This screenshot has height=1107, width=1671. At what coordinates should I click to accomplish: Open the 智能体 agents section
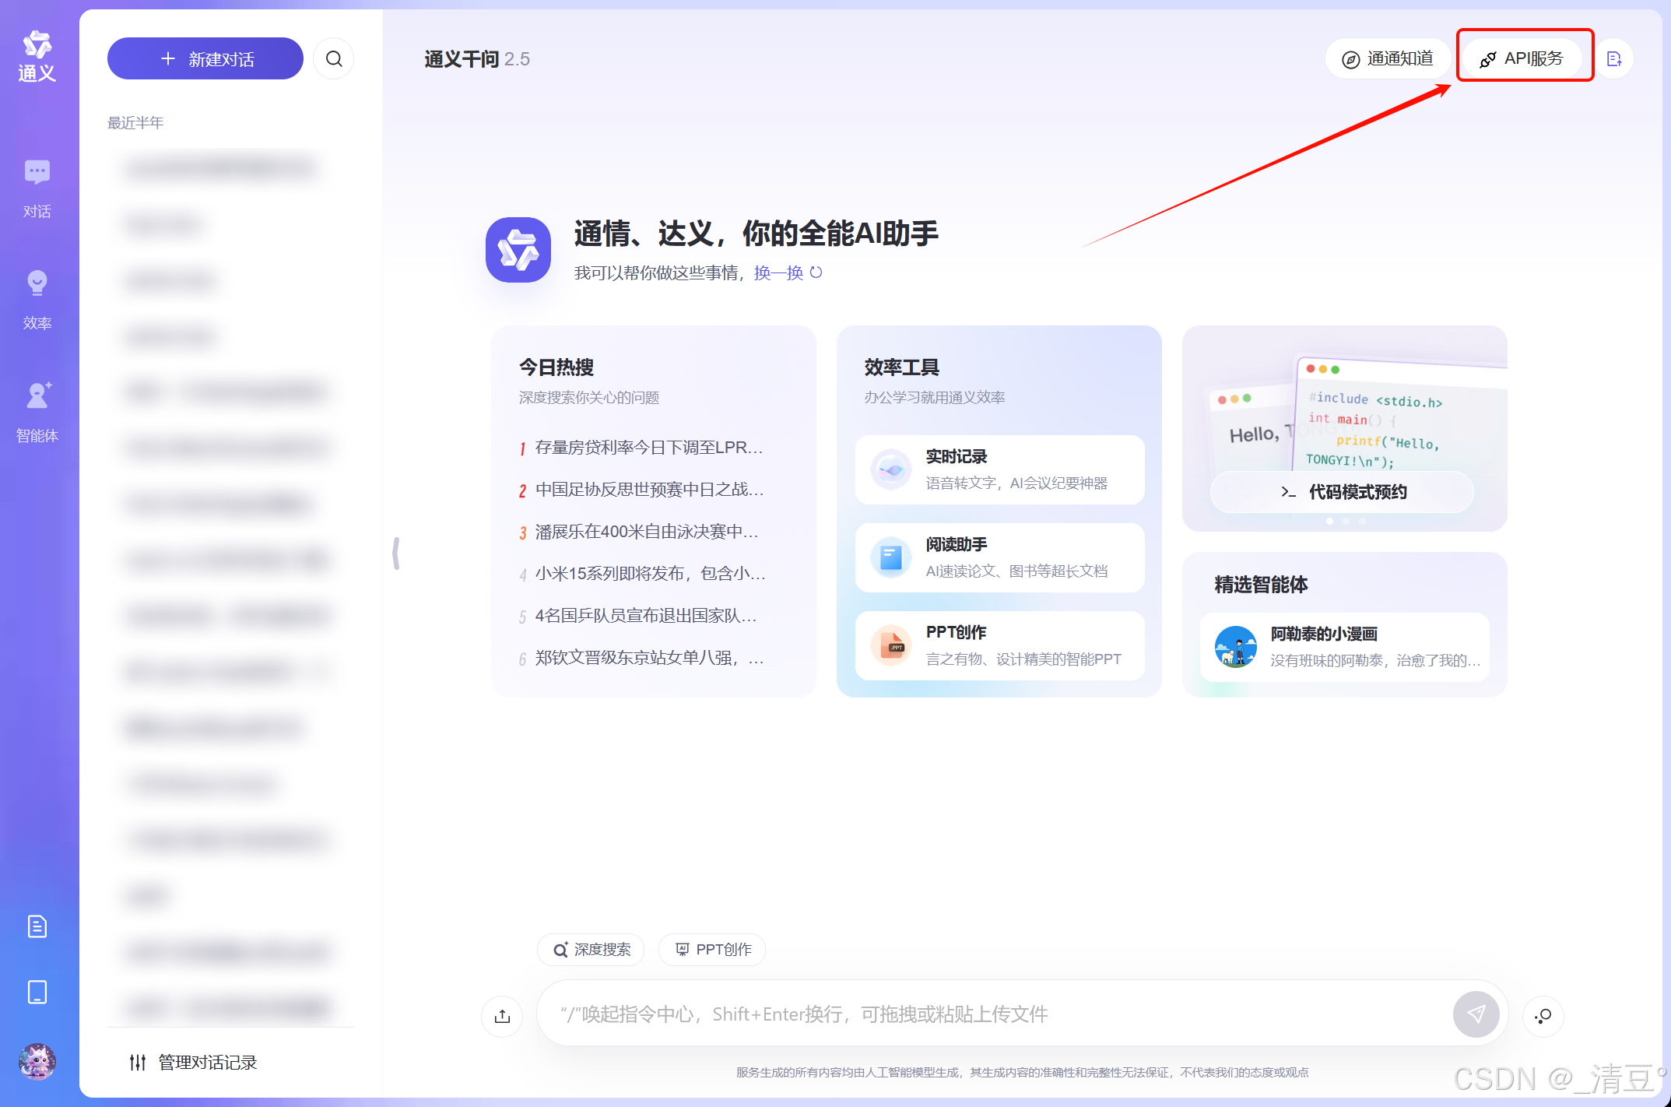(37, 413)
